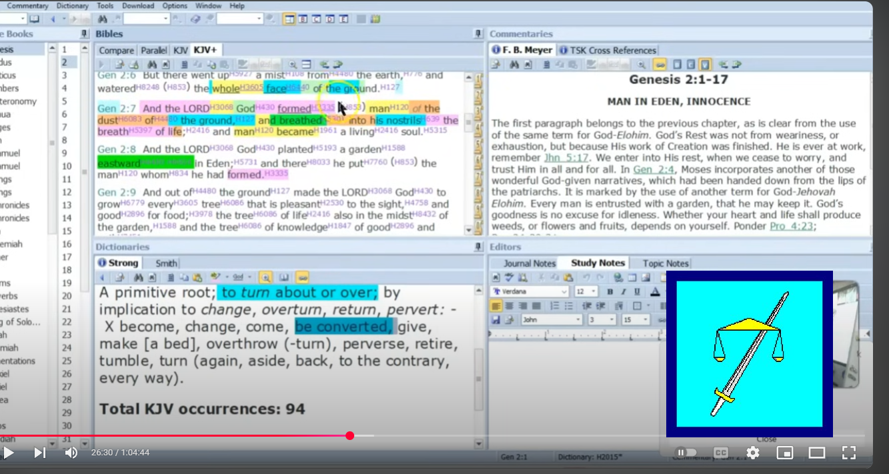Click the blue back arrow in Dictionaries toolbar
Screen dimensions: 889x474
[103, 277]
